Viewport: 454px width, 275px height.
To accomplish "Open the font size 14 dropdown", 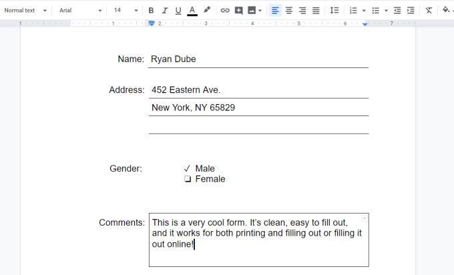I will (126, 11).
